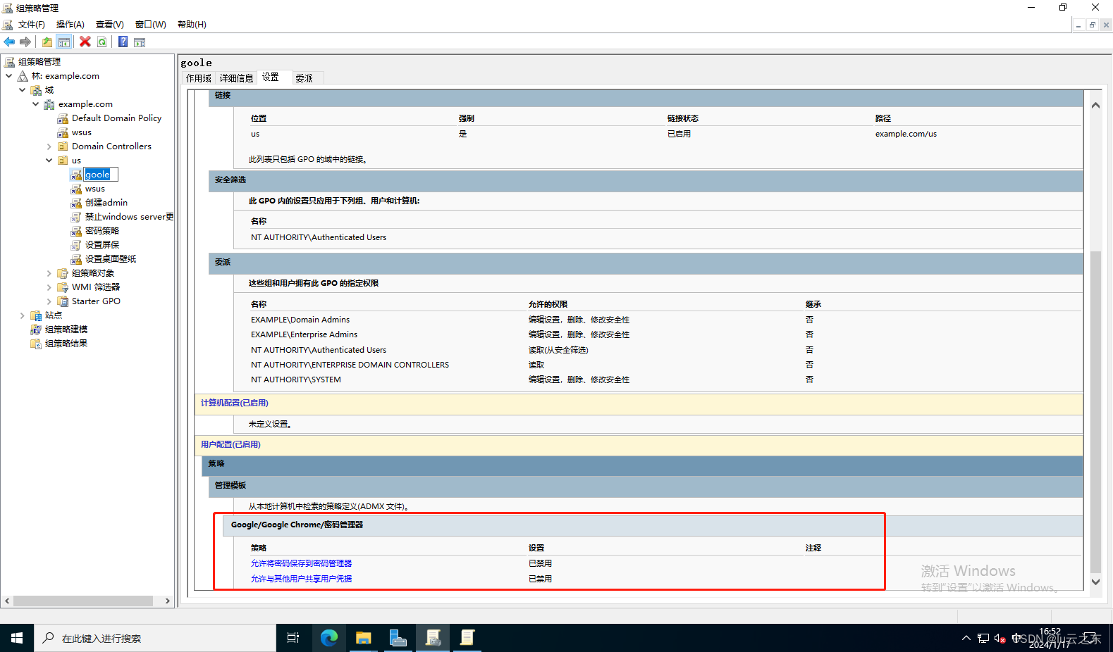Click the red X delete icon
The height and width of the screenshot is (652, 1113).
pos(85,42)
